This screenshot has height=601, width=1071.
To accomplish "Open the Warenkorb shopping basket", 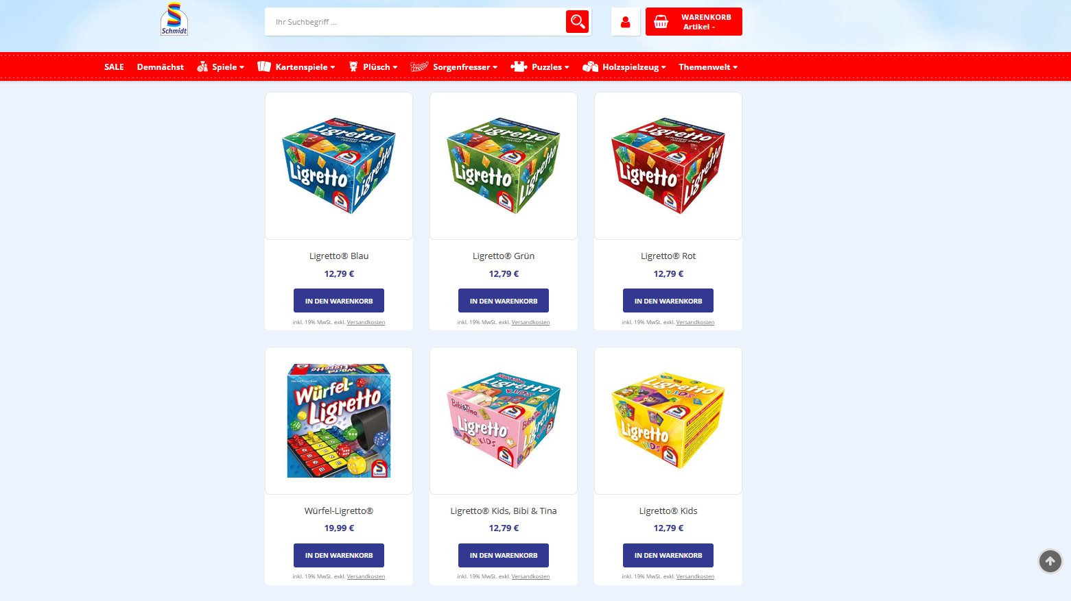I will pyautogui.click(x=694, y=22).
